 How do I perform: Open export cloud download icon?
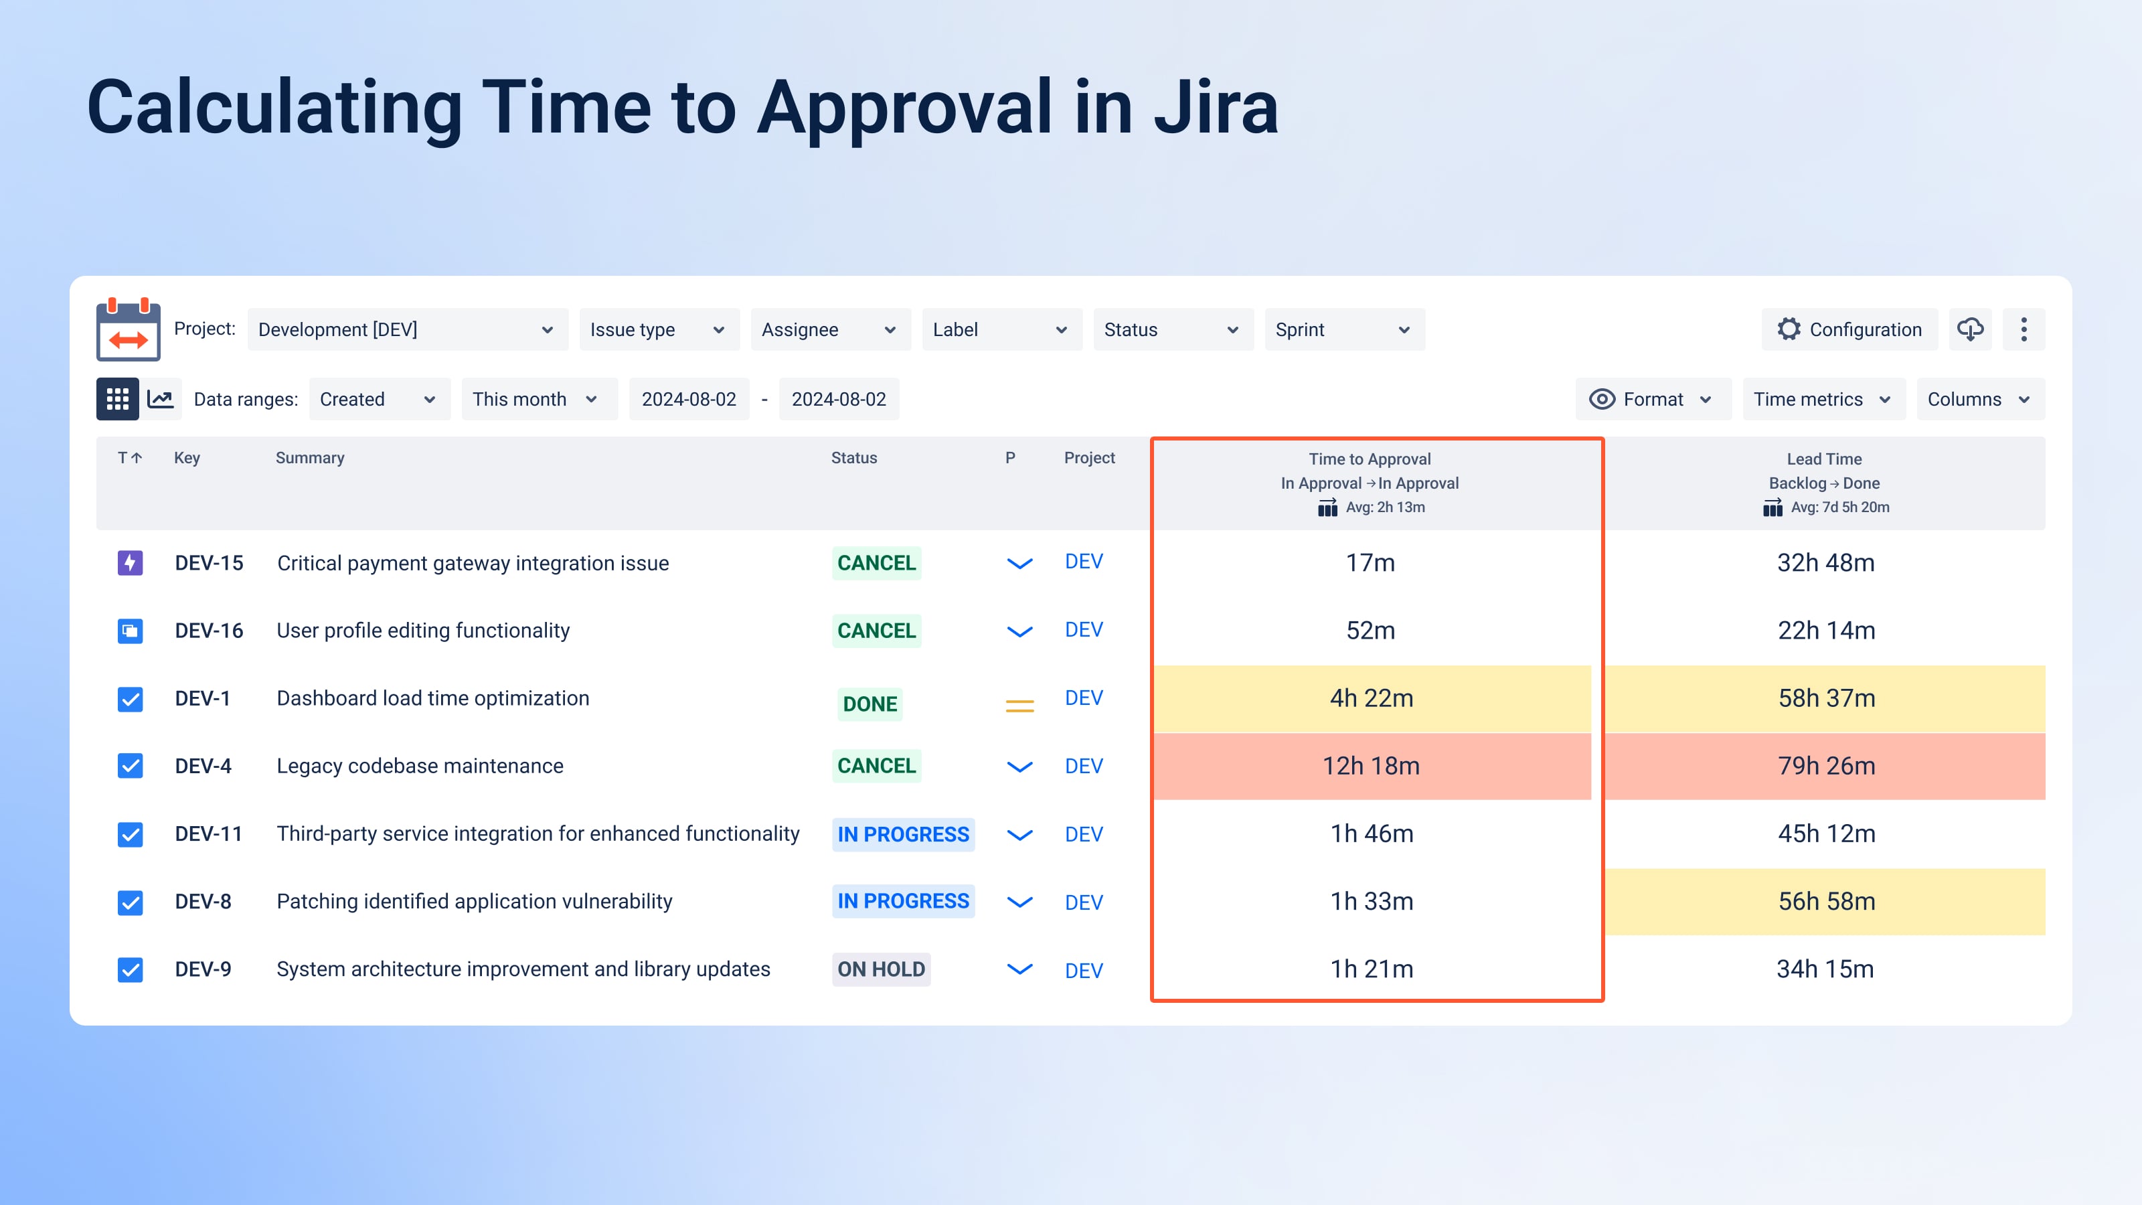(x=1970, y=329)
